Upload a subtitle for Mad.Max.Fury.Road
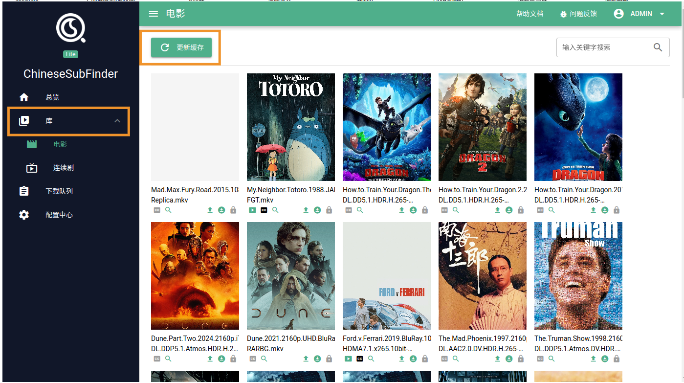Viewport: 684px width, 383px height. click(210, 210)
